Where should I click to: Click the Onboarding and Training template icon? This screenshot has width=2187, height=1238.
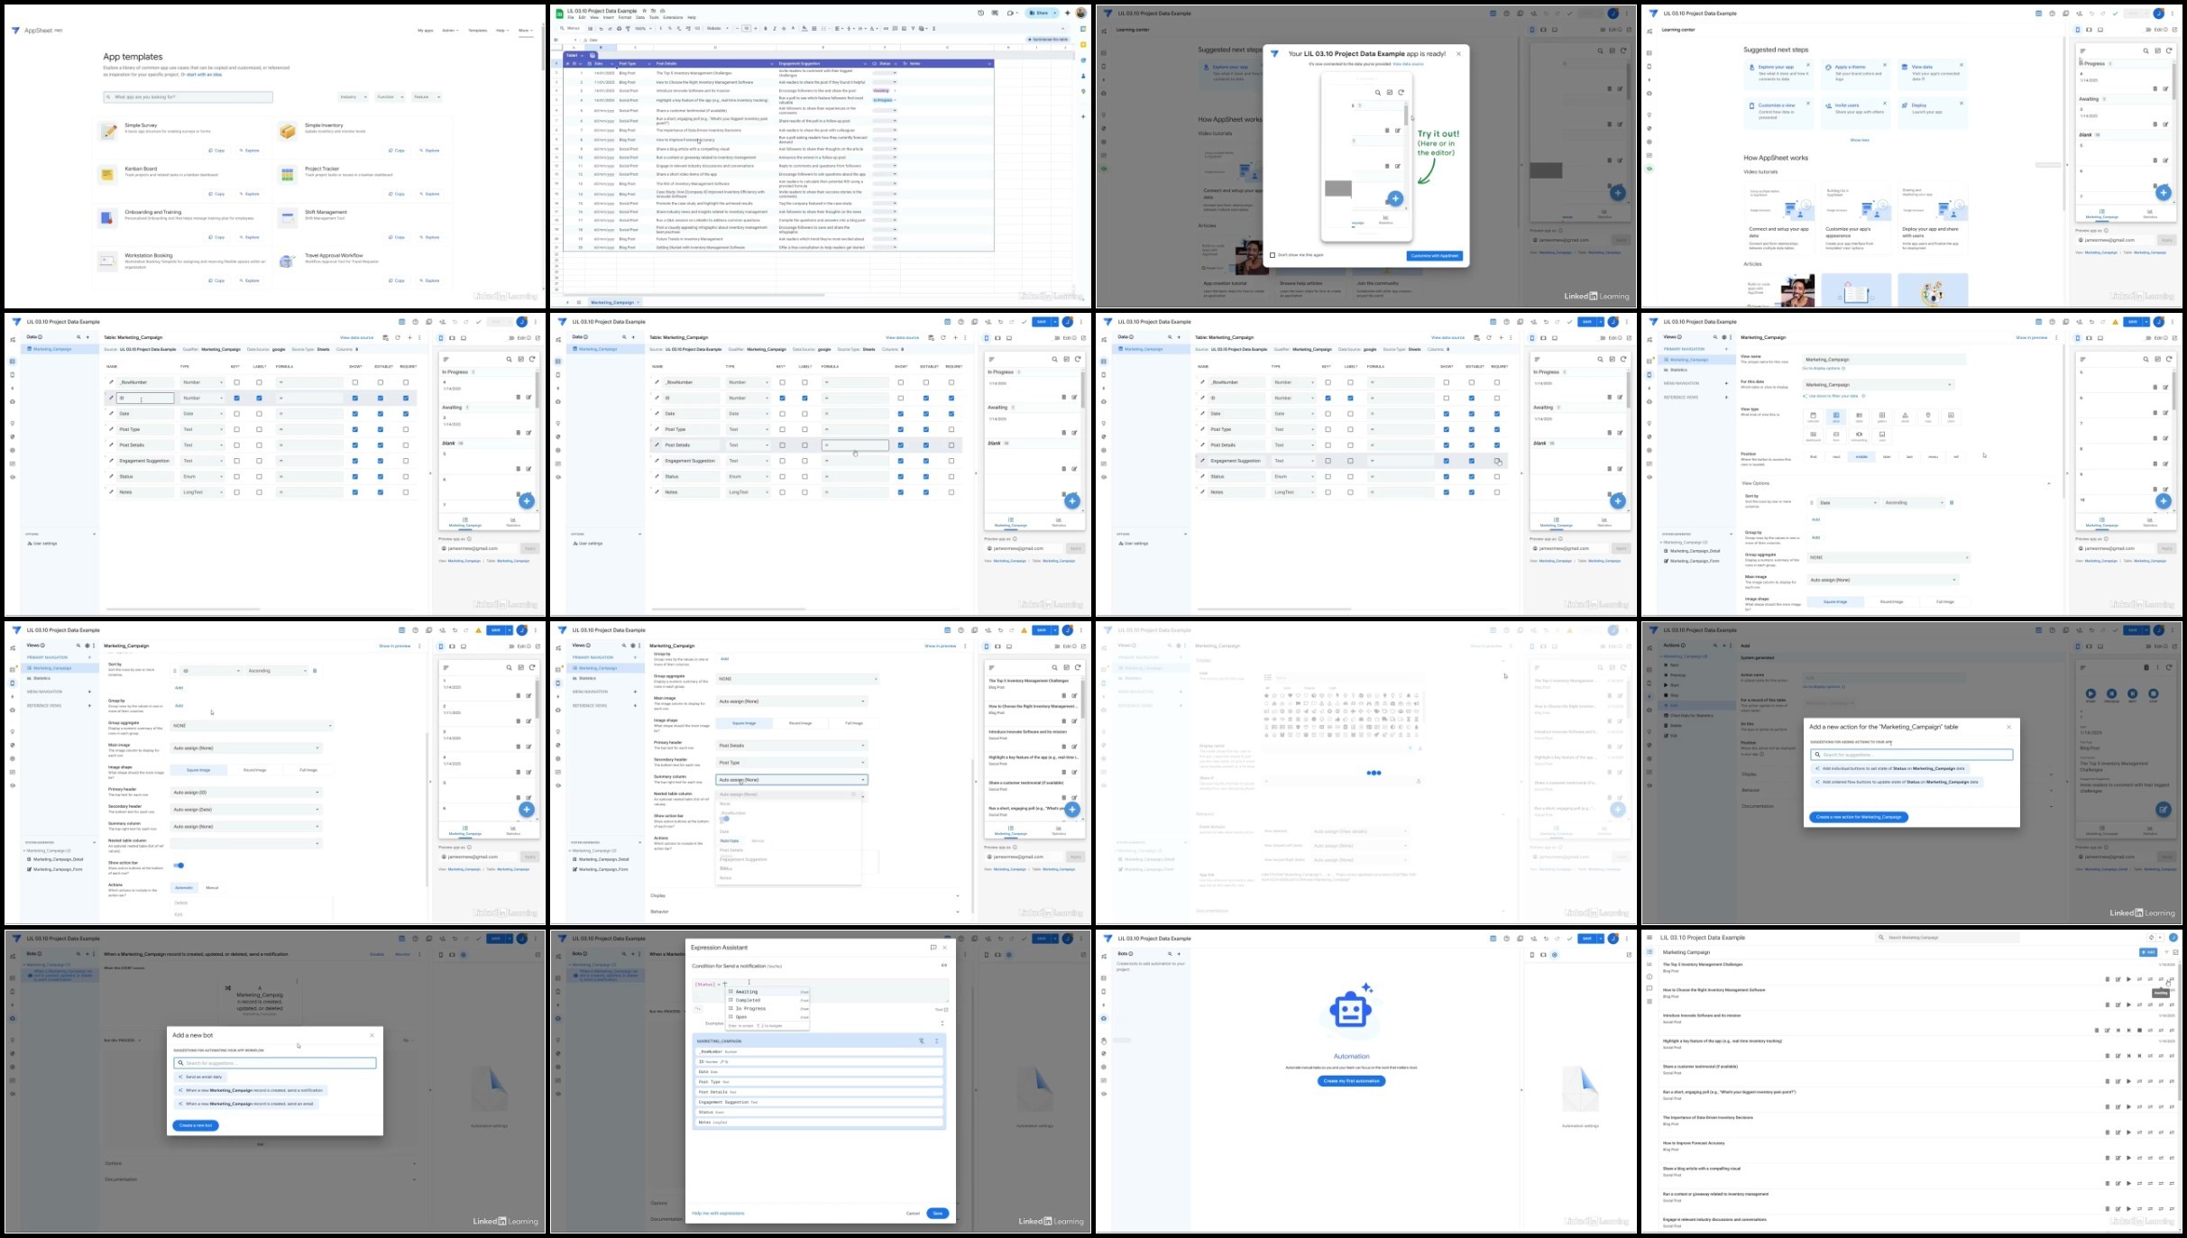[107, 218]
